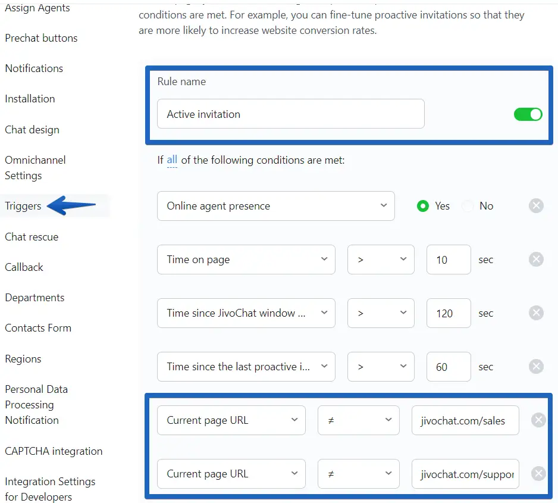The height and width of the screenshot is (503, 558).
Task: Go to Chat rescue settings
Action: click(32, 237)
